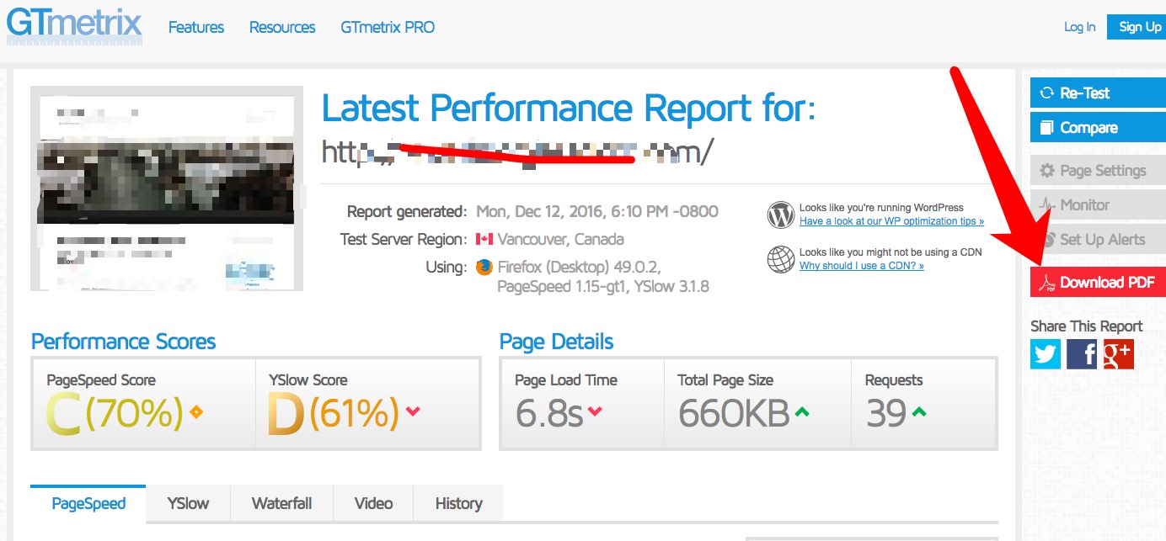Click the Requests 39 value
Screen dimensions: 1166x541
click(x=886, y=413)
